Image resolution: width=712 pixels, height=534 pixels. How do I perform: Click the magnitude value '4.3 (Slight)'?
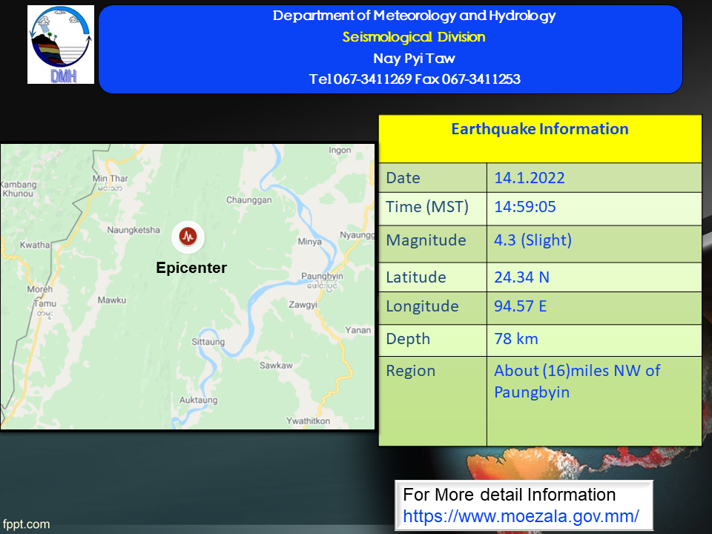click(533, 240)
